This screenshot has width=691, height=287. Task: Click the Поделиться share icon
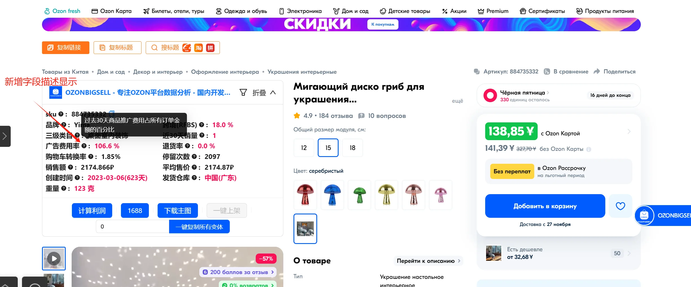pos(597,71)
